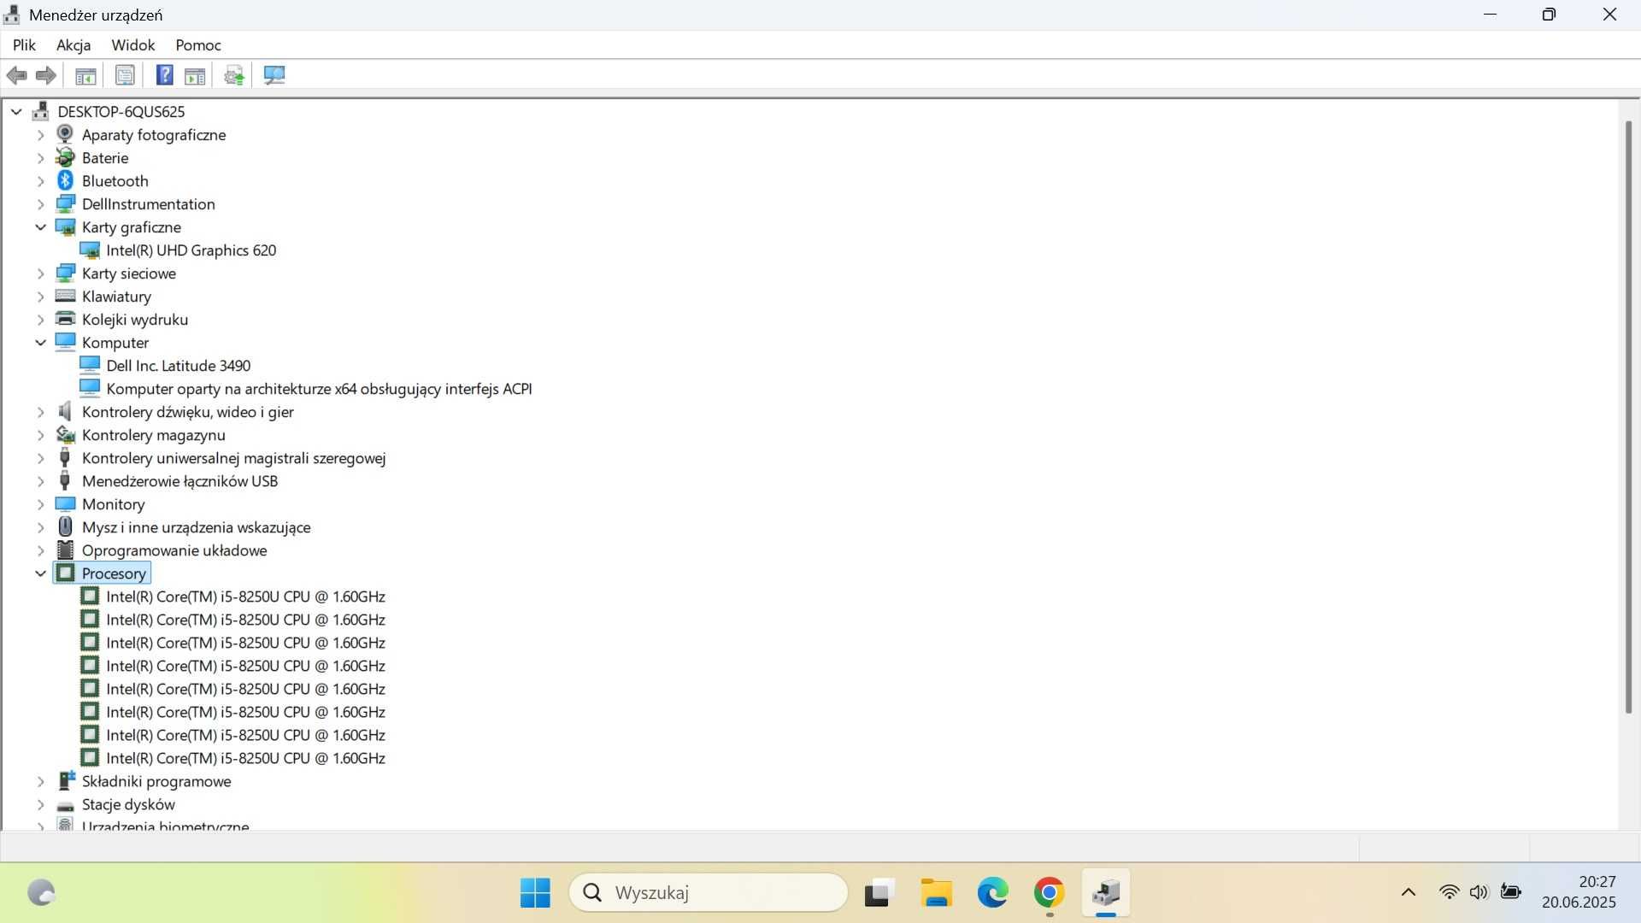Click the Kolejki wydruku printer icon
The image size is (1641, 923).
(x=65, y=319)
